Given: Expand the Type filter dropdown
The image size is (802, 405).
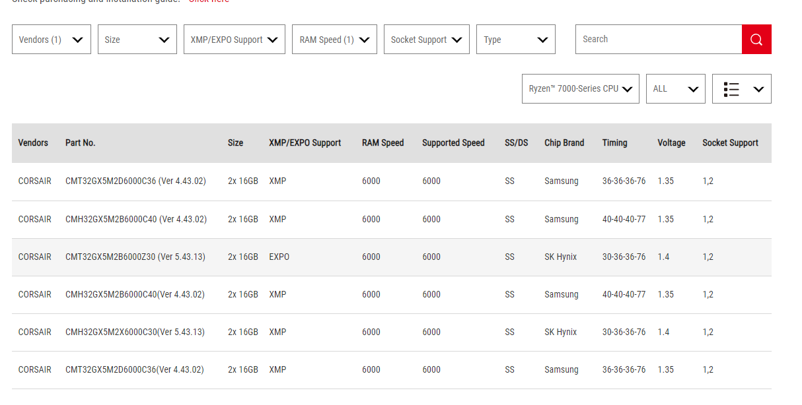Looking at the screenshot, I should (516, 40).
